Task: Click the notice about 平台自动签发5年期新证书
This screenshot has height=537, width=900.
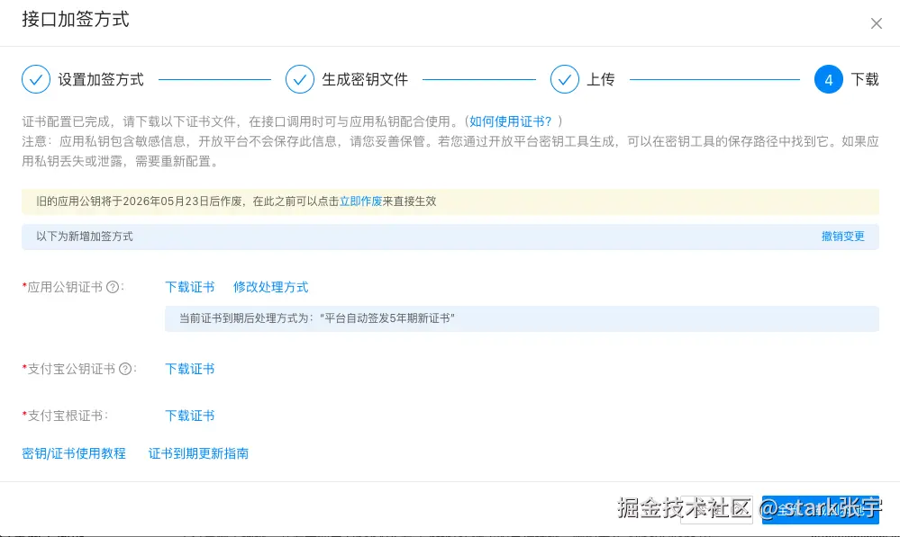Action: tap(522, 318)
